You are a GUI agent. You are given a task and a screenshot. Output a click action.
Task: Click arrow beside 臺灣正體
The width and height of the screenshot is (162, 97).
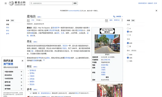pyautogui.click(x=21, y=82)
